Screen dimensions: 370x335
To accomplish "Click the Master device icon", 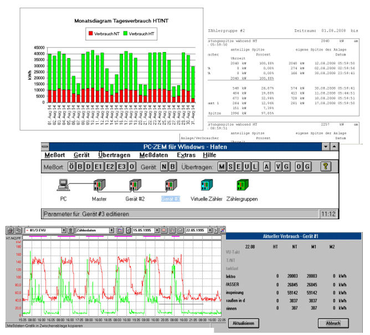I will coord(100,184).
